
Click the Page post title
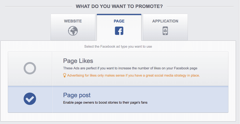[77, 95]
